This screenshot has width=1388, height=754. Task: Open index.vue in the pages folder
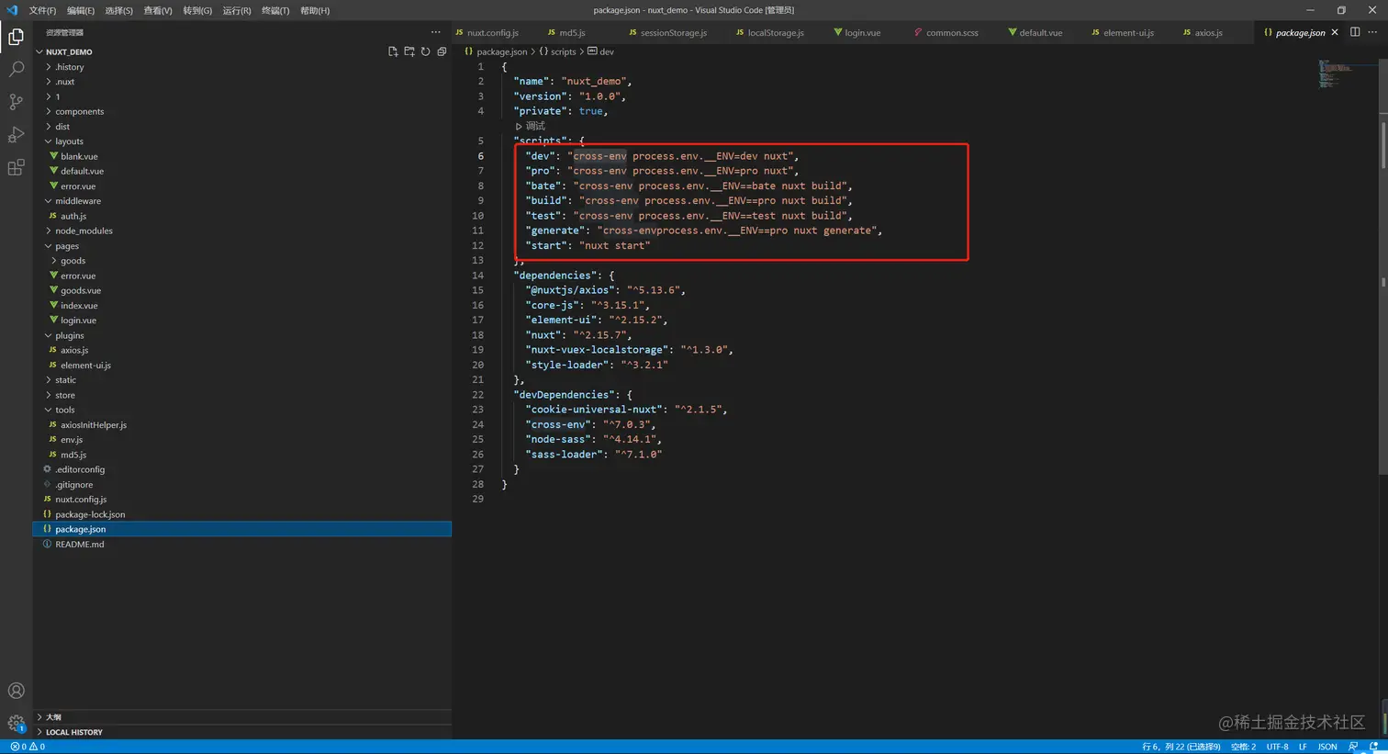click(x=242, y=306)
